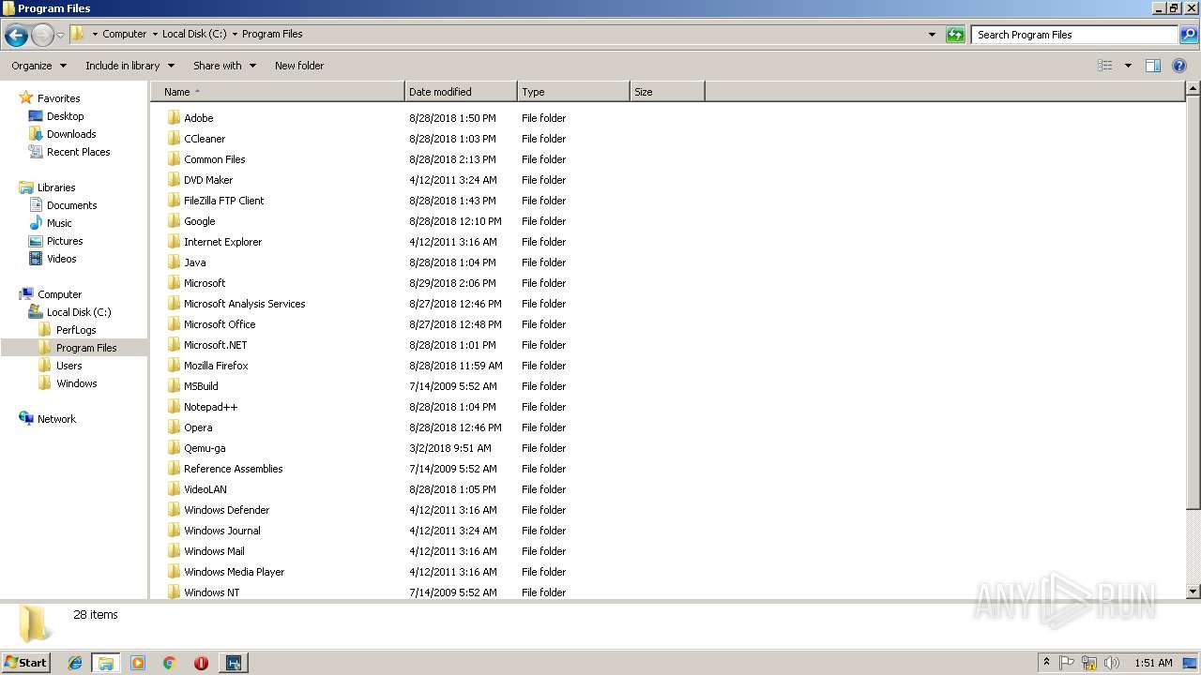Viewport: 1201px width, 675px height.
Task: Click the Windows Explorer taskbar icon
Action: 106,663
